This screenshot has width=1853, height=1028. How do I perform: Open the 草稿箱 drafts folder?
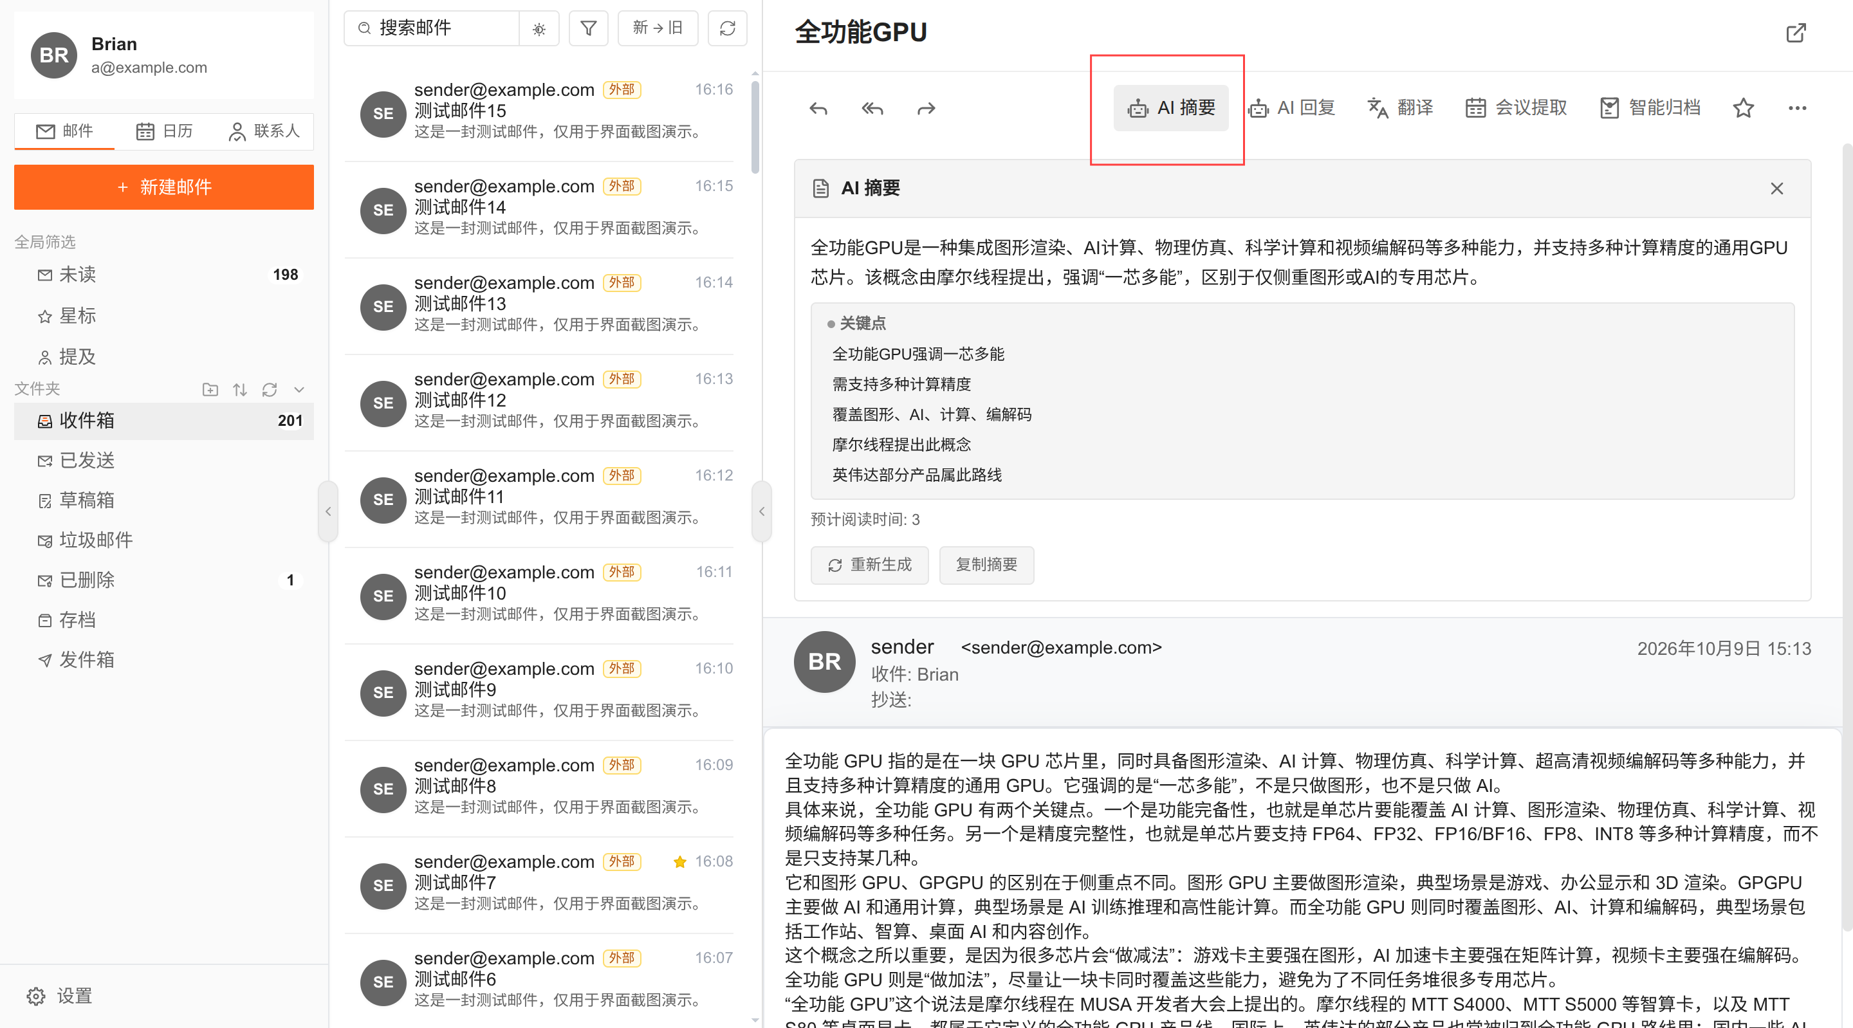click(164, 500)
